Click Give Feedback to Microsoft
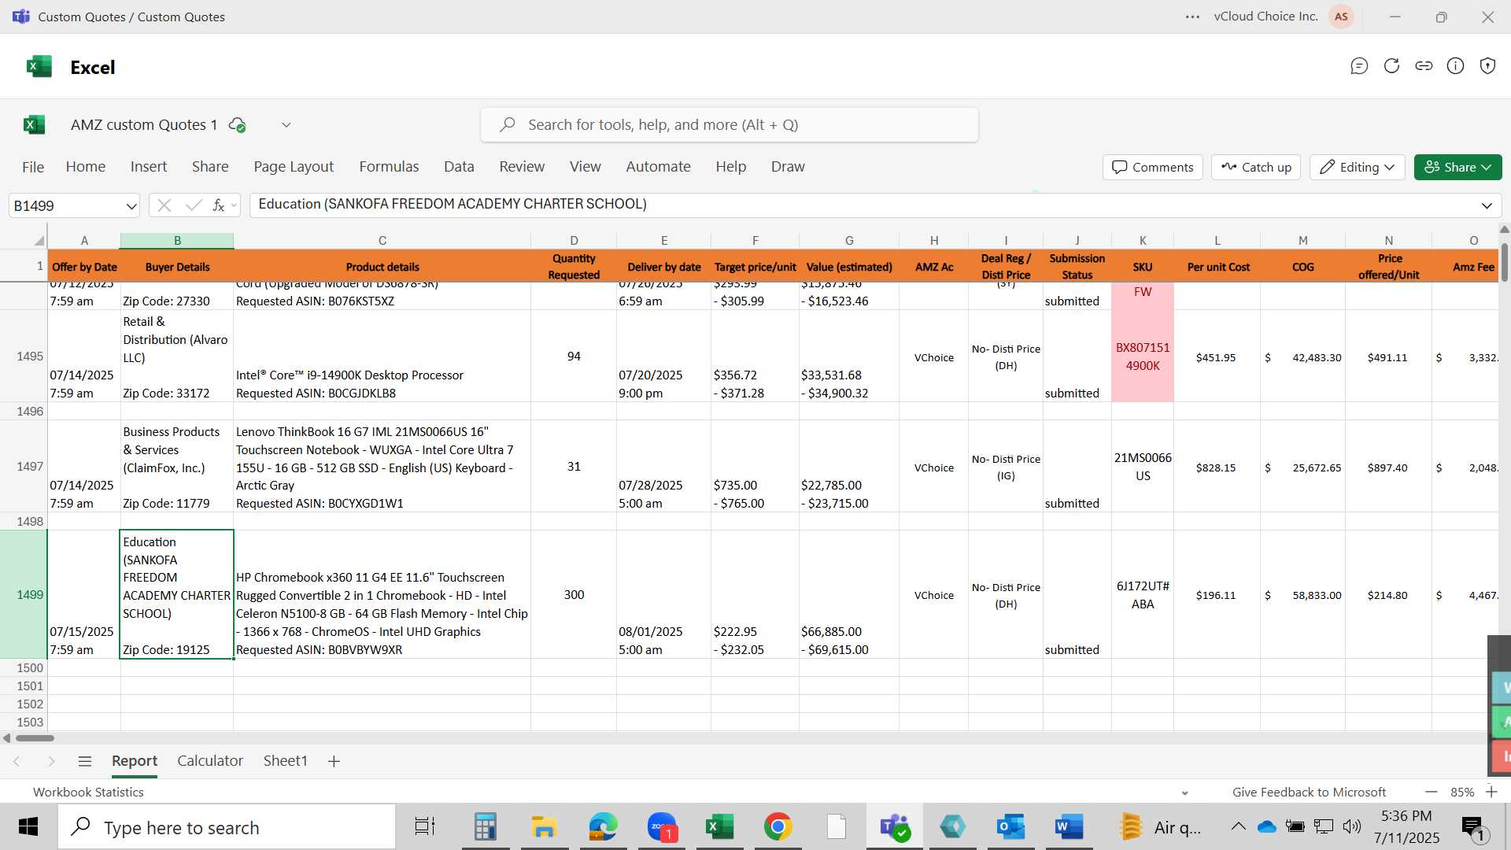The width and height of the screenshot is (1511, 850). click(x=1309, y=793)
